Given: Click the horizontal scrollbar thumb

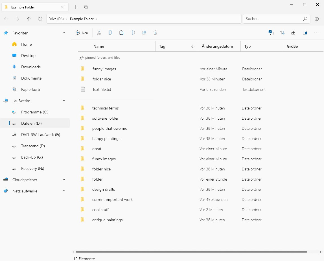Looking at the screenshot, I should pos(191,252).
